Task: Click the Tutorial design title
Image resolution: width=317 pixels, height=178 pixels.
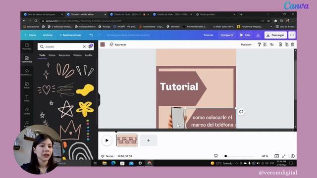Action: (x=208, y=35)
